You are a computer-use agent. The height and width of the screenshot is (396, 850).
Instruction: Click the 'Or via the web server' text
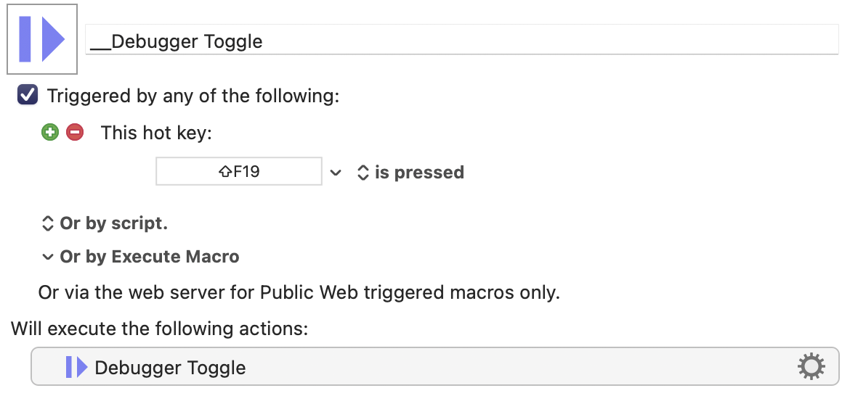[x=116, y=293]
